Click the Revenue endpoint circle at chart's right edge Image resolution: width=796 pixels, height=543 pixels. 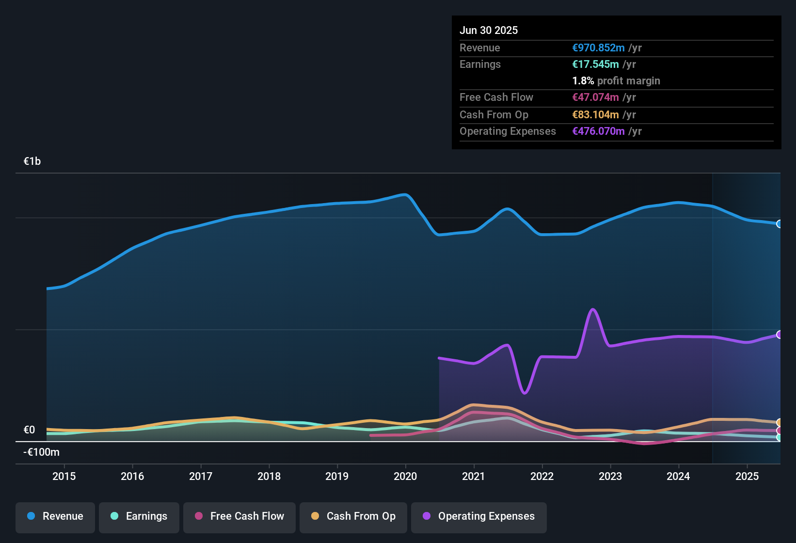coord(779,224)
